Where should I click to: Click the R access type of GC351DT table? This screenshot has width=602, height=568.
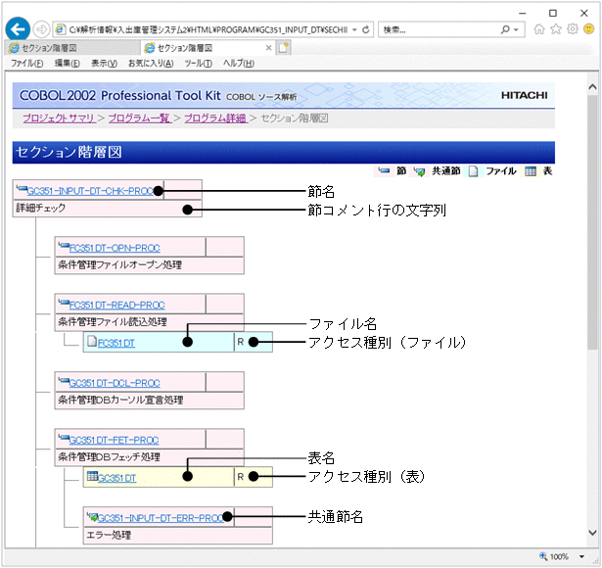click(x=241, y=477)
